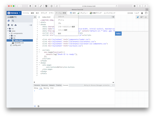Choose プッシュ from the version menu
The width and height of the screenshot is (155, 117).
point(66,20)
